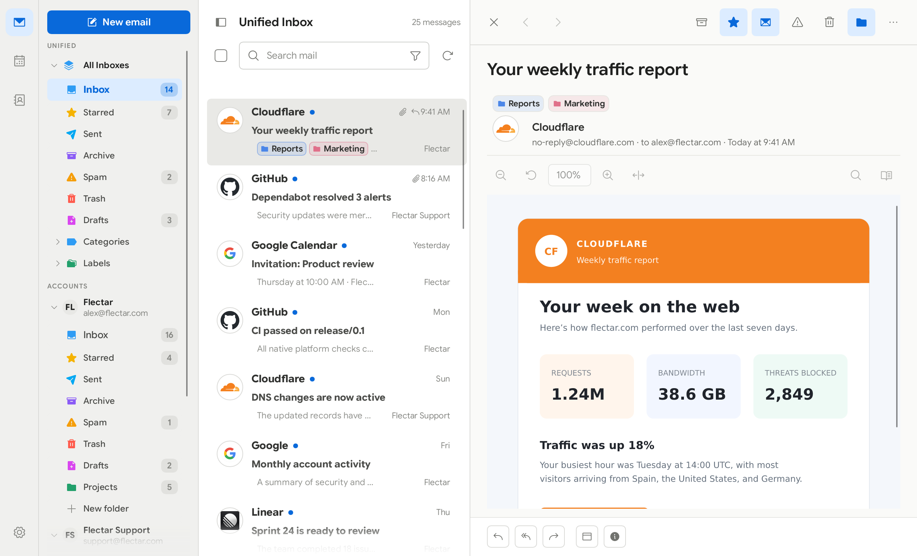Open the unified Spam folder with 2
Screen dimensions: 917x556
pos(115,177)
